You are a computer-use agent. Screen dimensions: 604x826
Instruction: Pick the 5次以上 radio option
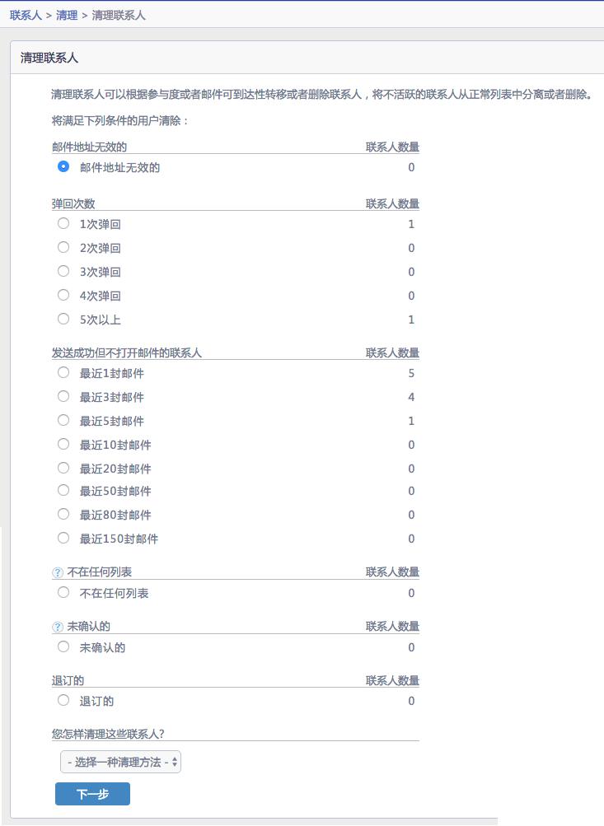63,319
